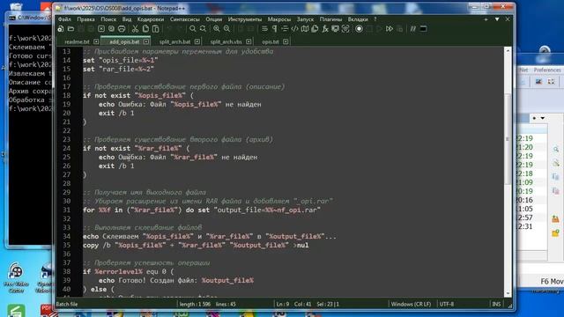Start macro recording with the Record icon
This screenshot has height=317, width=564.
(359, 29)
